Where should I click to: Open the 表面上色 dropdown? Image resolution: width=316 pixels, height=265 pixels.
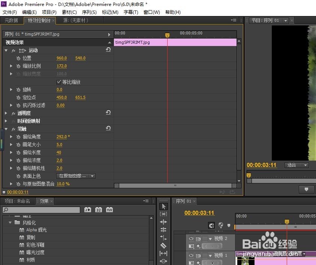76,176
